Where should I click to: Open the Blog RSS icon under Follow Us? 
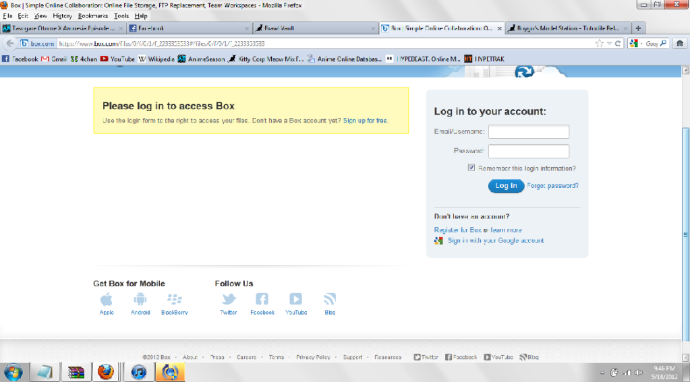(330, 299)
